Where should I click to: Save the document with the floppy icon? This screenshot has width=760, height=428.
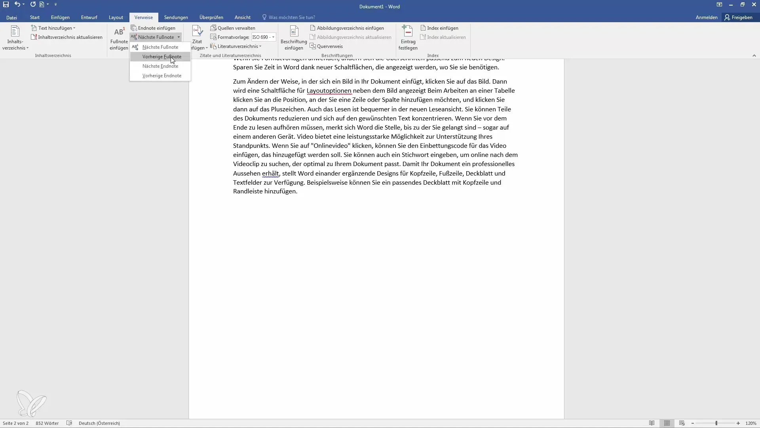click(6, 4)
